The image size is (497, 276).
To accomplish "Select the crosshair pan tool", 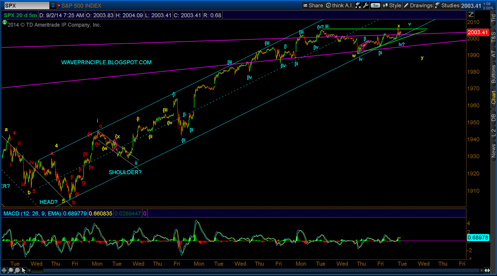I will coord(4,270).
